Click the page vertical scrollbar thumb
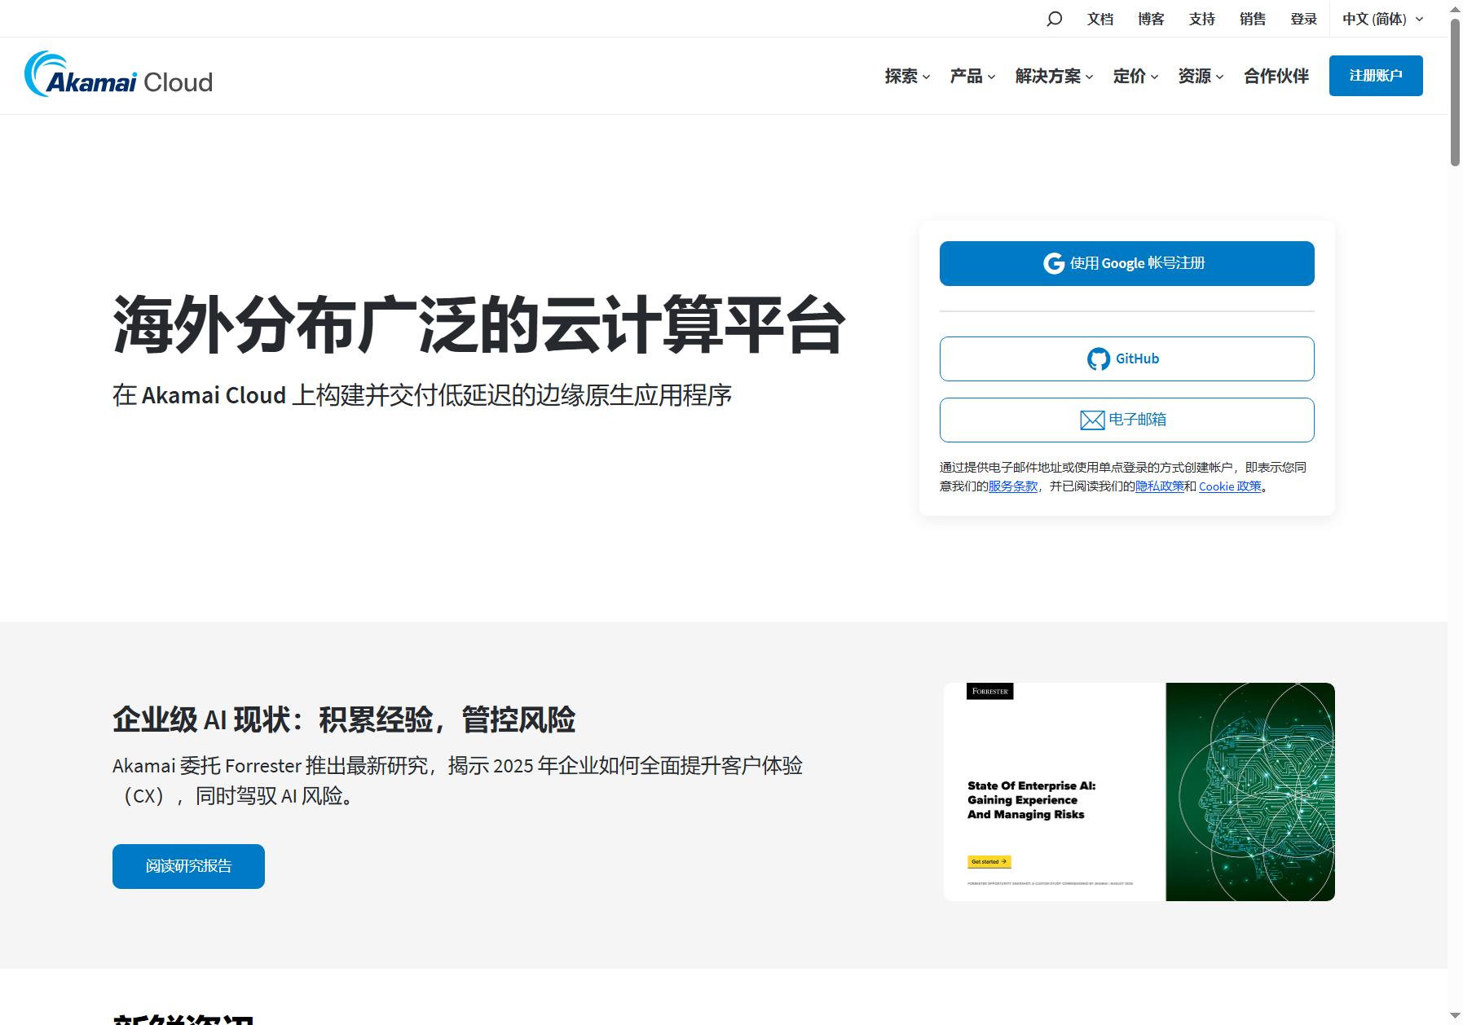 coord(1455,91)
